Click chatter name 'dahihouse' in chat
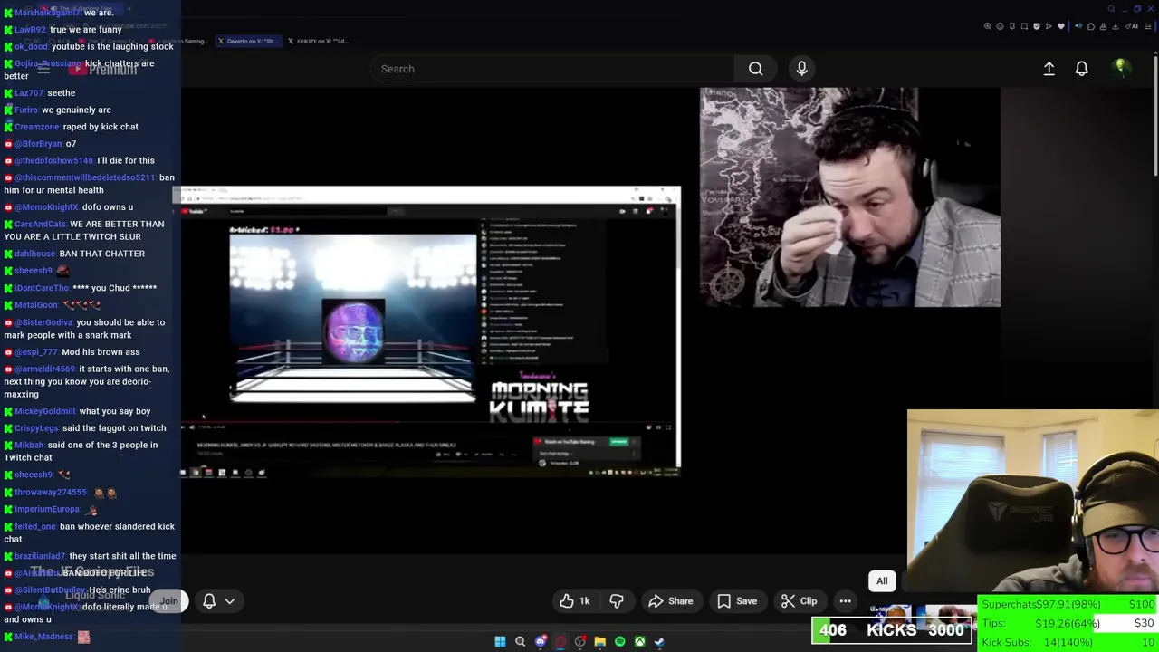 click(x=34, y=254)
